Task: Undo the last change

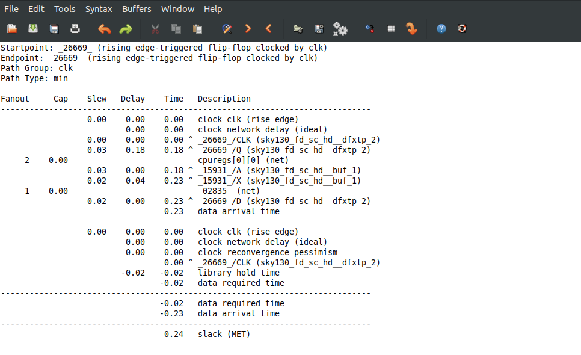Action: (x=103, y=28)
